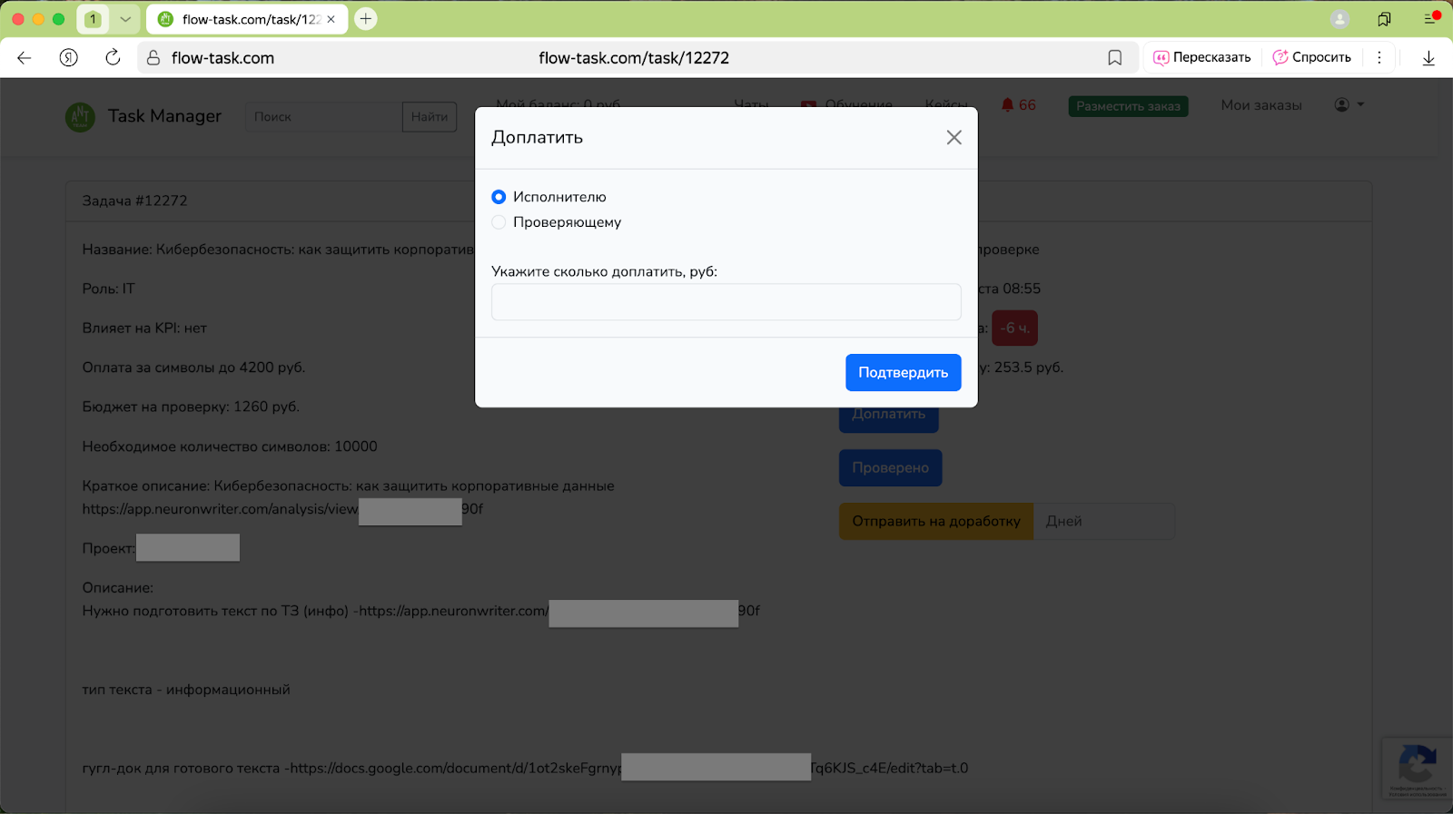Image resolution: width=1453 pixels, height=814 pixels.
Task: Open the user account dropdown in header
Action: click(1349, 105)
